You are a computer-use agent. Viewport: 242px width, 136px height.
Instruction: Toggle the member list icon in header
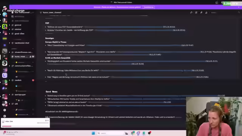pos(206,12)
